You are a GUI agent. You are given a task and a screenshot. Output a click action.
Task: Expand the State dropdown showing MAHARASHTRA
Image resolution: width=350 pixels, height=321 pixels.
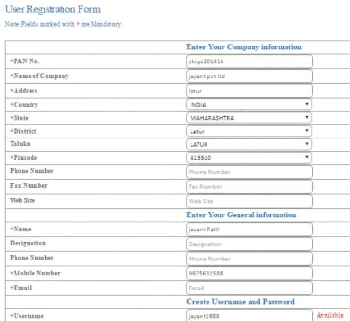[x=249, y=118]
